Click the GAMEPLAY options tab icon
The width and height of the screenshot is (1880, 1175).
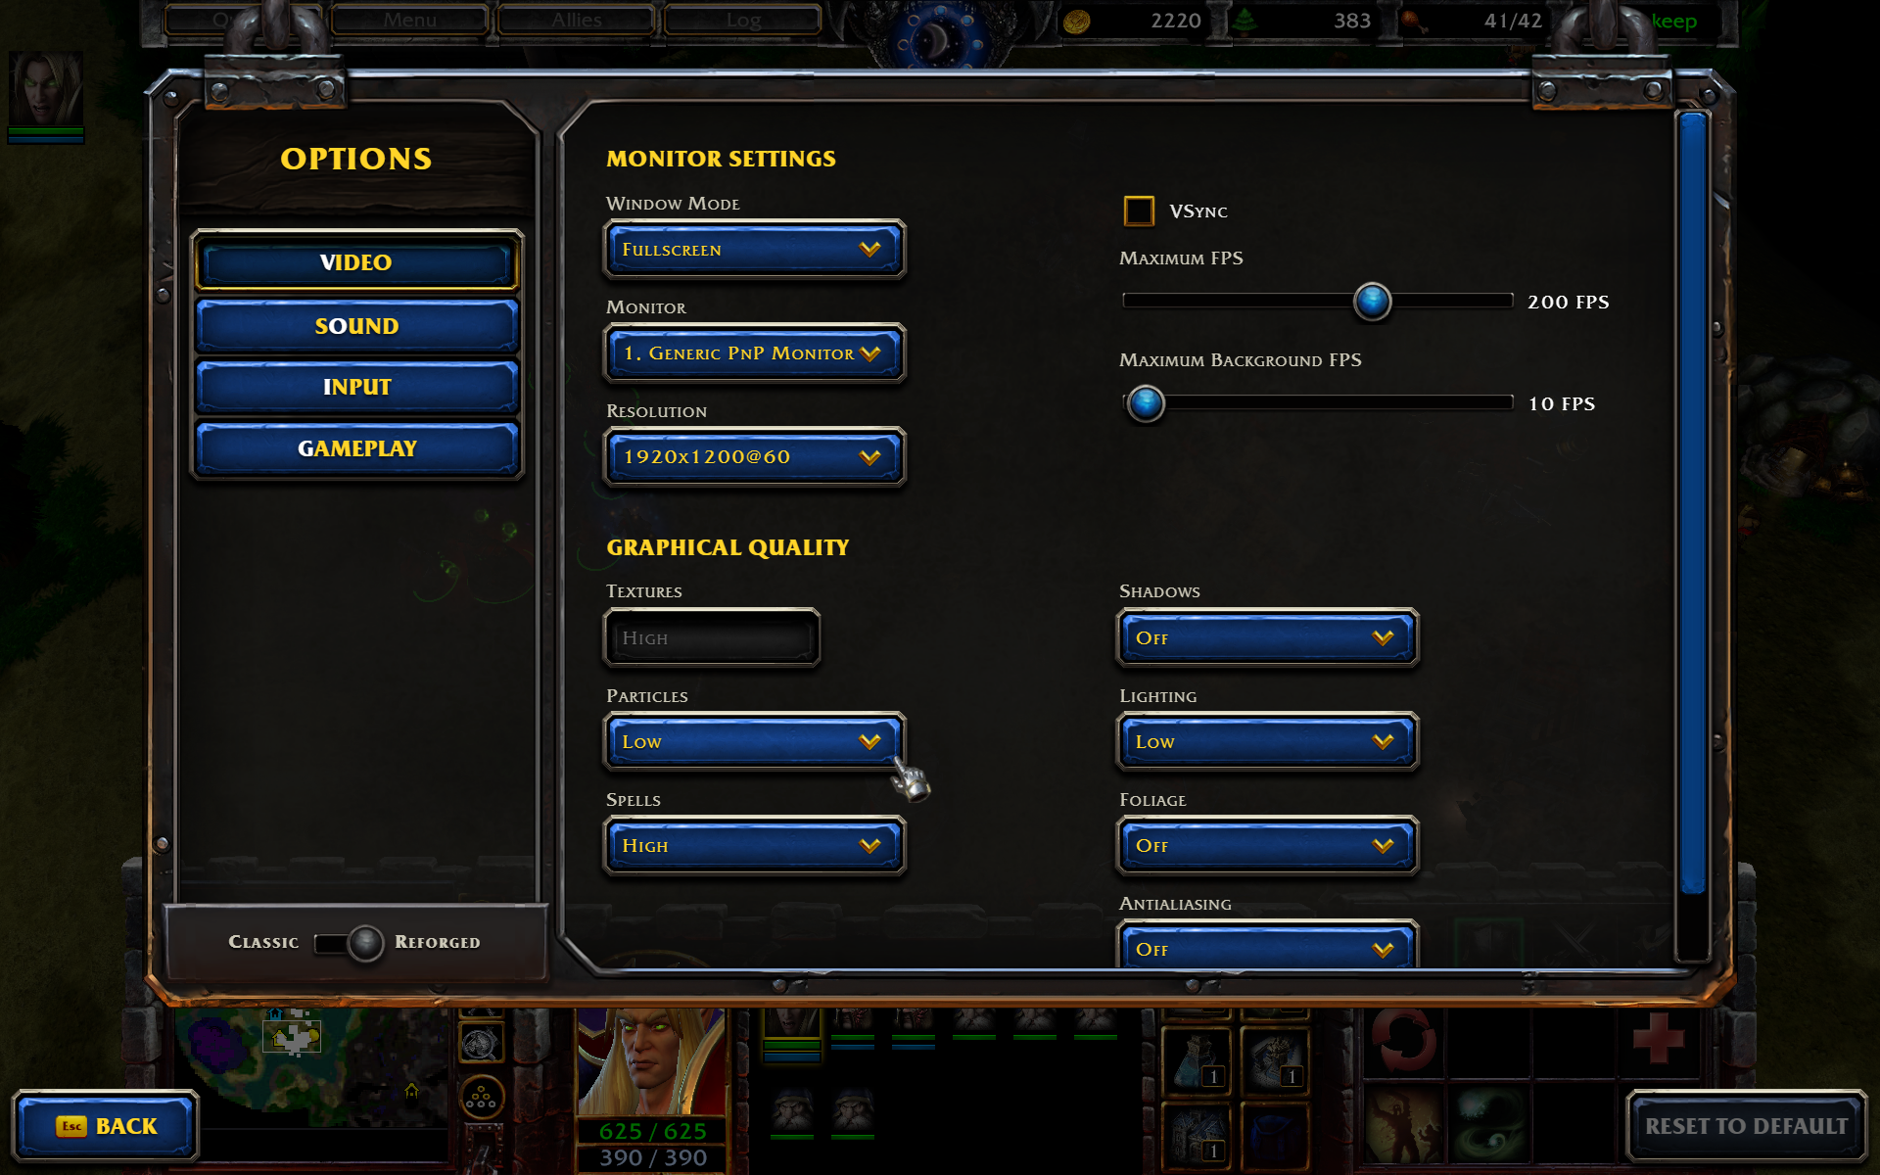tap(354, 448)
